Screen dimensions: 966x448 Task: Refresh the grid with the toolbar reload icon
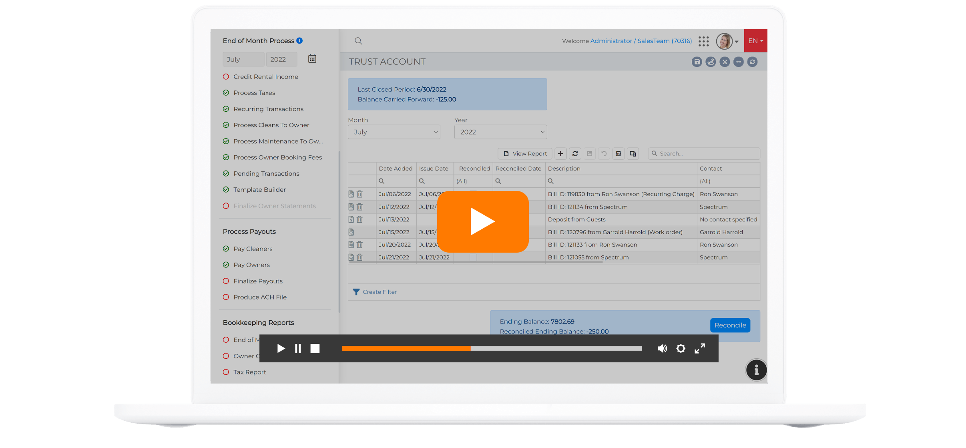(575, 154)
